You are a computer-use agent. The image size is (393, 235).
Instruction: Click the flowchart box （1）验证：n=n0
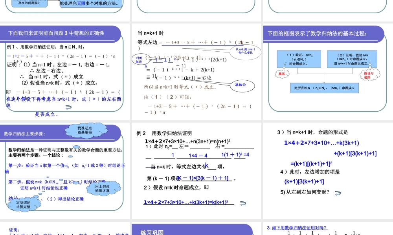(299, 59)
